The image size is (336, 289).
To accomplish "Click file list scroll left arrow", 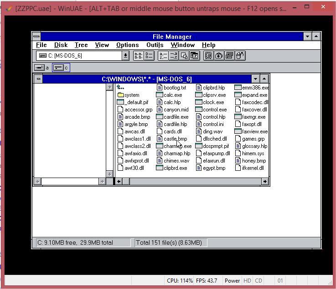I will (119, 182).
